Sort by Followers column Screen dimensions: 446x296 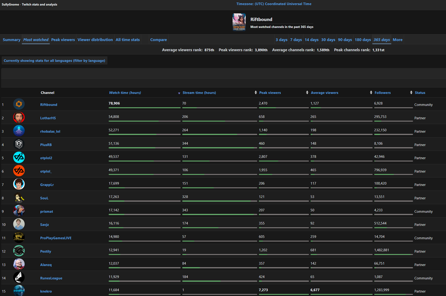(x=383, y=93)
